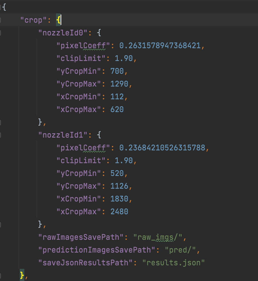The height and width of the screenshot is (281, 258).
Task: Click the "saveJsonResultsPath" key
Action: pyautogui.click(x=85, y=263)
